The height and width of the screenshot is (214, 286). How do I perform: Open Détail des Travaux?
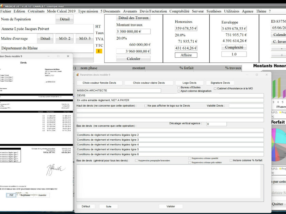(x=133, y=18)
